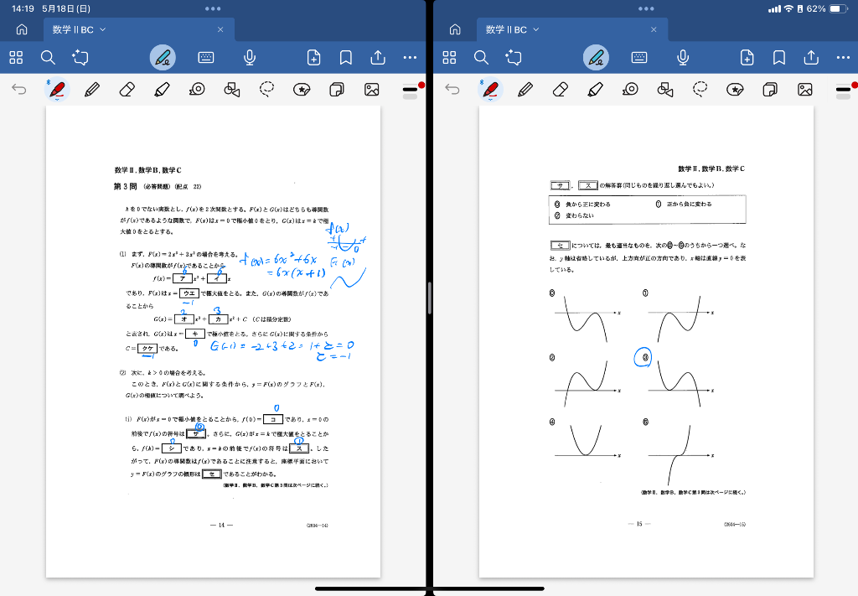Tap the share/export button in the left pane

[x=378, y=57]
